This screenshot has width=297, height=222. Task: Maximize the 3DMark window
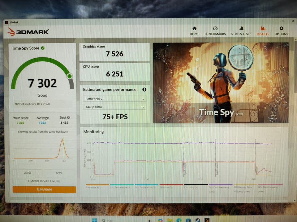click(283, 21)
